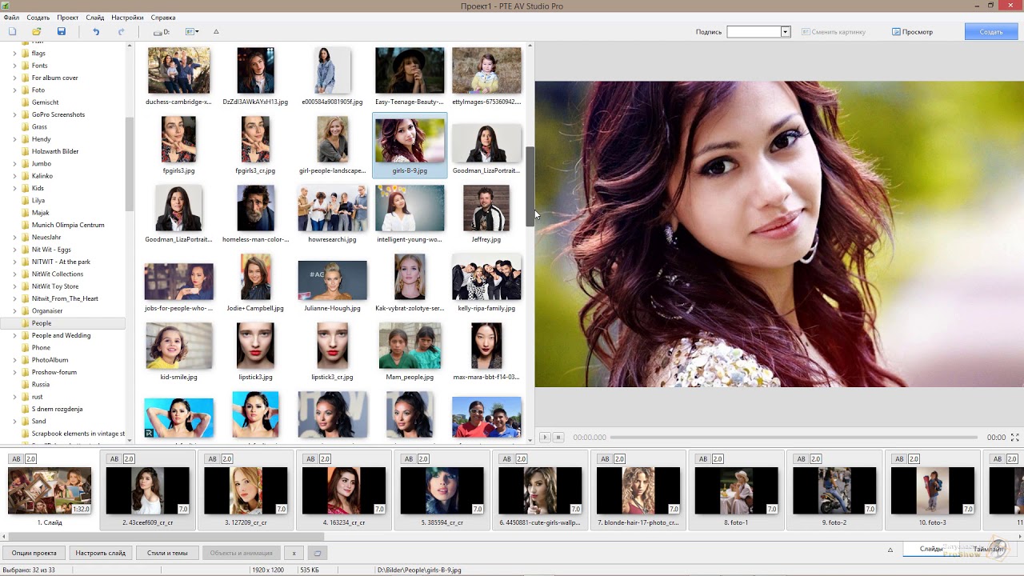Image resolution: width=1024 pixels, height=576 pixels.
Task: Open Опции проекта
Action: (34, 553)
